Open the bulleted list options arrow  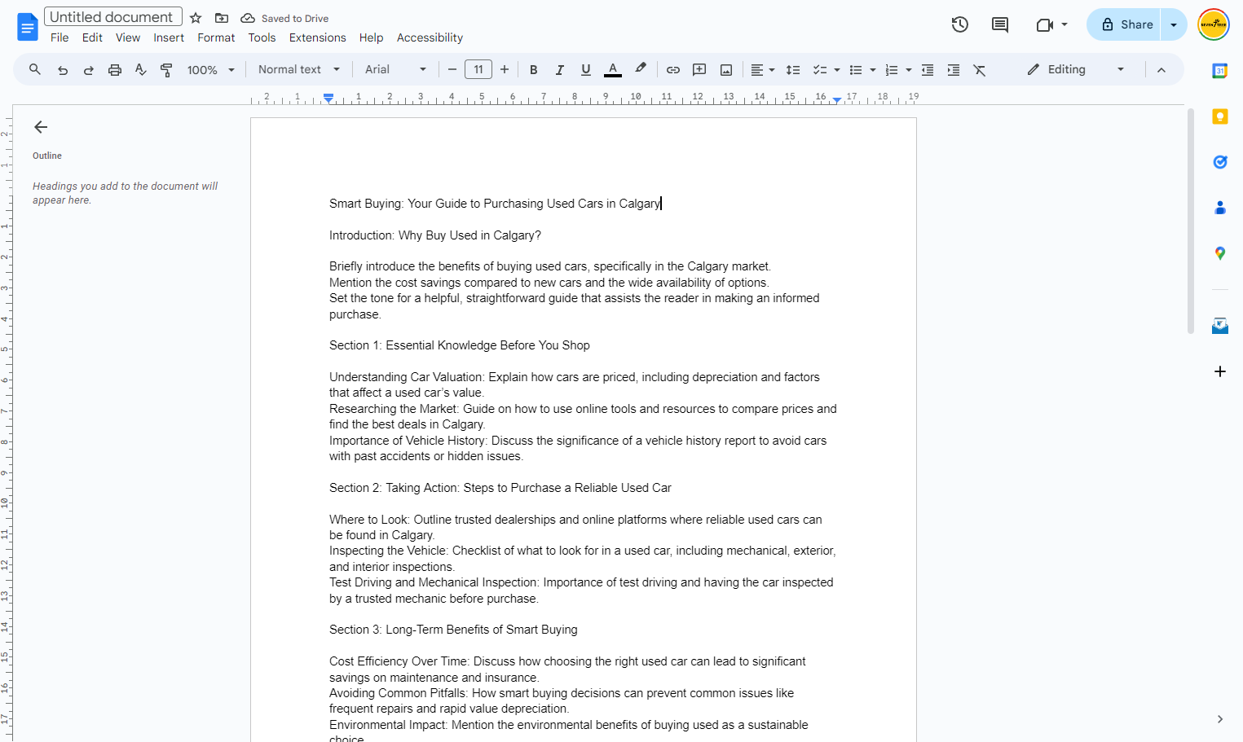pos(873,70)
